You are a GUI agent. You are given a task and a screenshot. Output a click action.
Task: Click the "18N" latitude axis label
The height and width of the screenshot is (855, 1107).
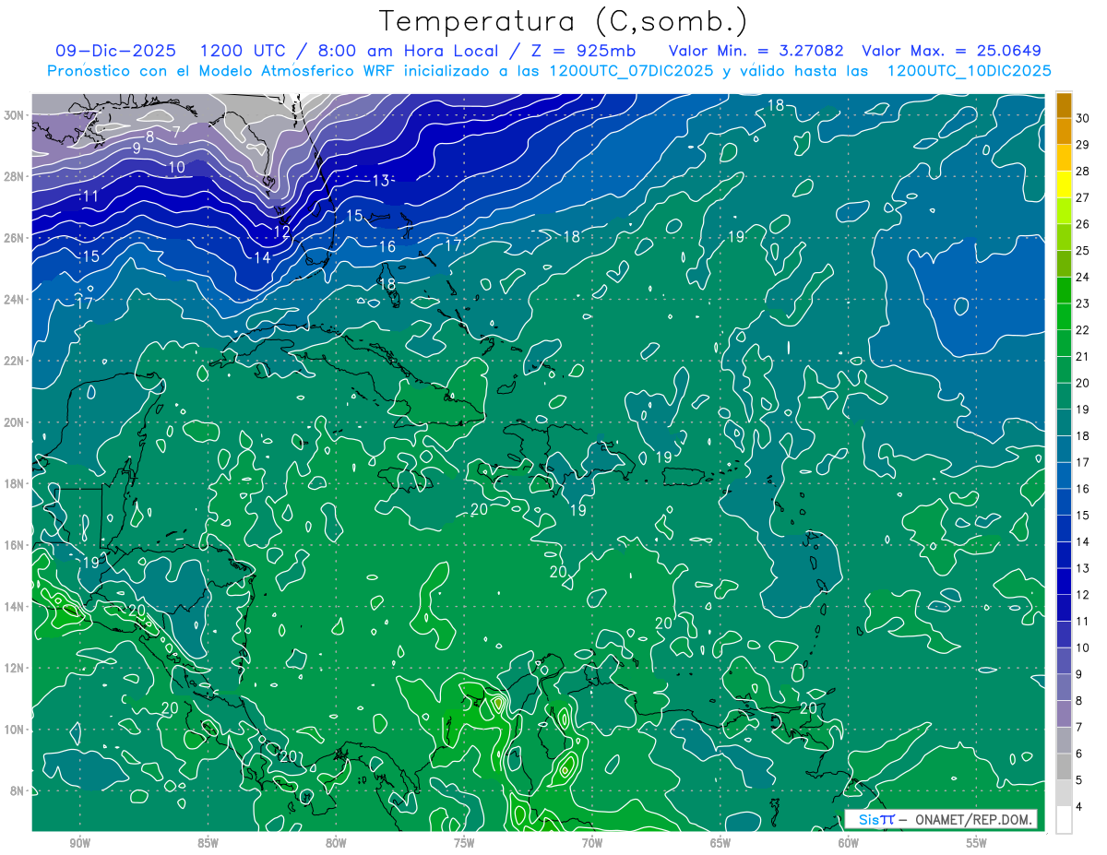[14, 483]
